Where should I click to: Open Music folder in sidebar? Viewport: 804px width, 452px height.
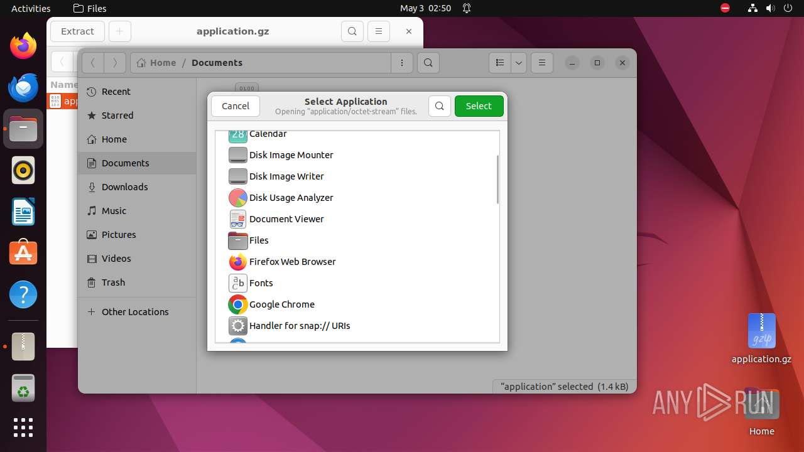(137, 211)
